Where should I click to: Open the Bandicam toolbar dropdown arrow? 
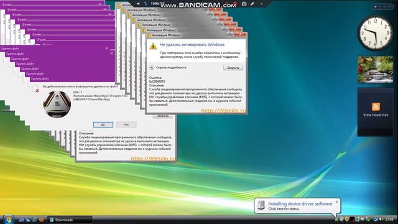pyautogui.click(x=138, y=4)
